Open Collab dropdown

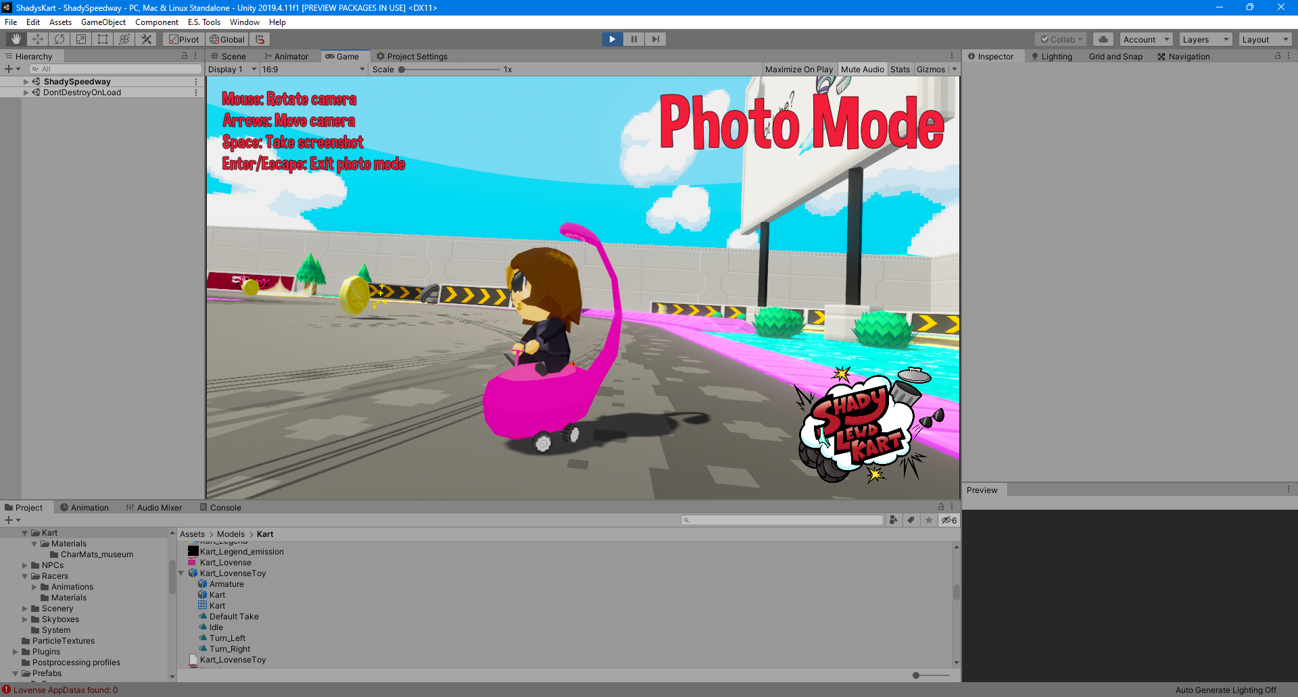pyautogui.click(x=1061, y=39)
